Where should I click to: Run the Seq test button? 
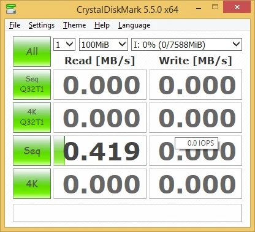click(32, 151)
